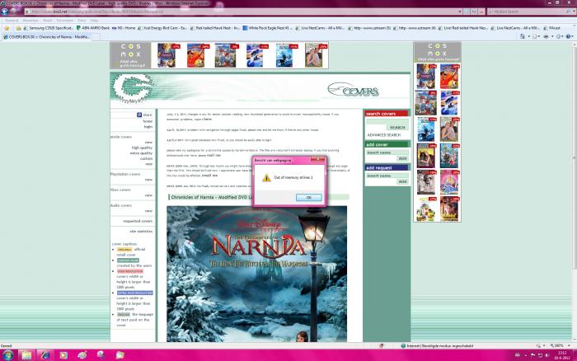Open last DVD thumbnail in top banner

pyautogui.click(x=314, y=55)
